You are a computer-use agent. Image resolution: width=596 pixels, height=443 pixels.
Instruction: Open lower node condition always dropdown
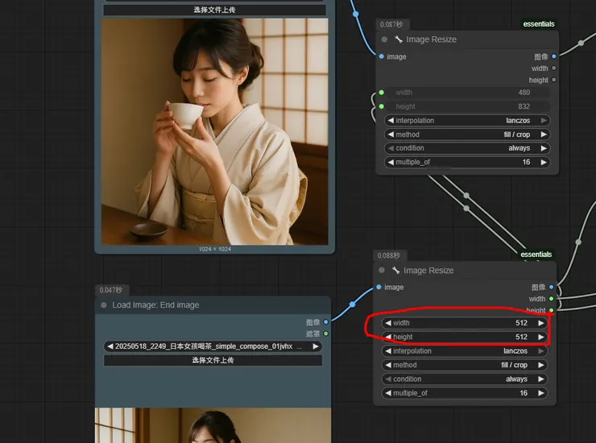(465, 379)
